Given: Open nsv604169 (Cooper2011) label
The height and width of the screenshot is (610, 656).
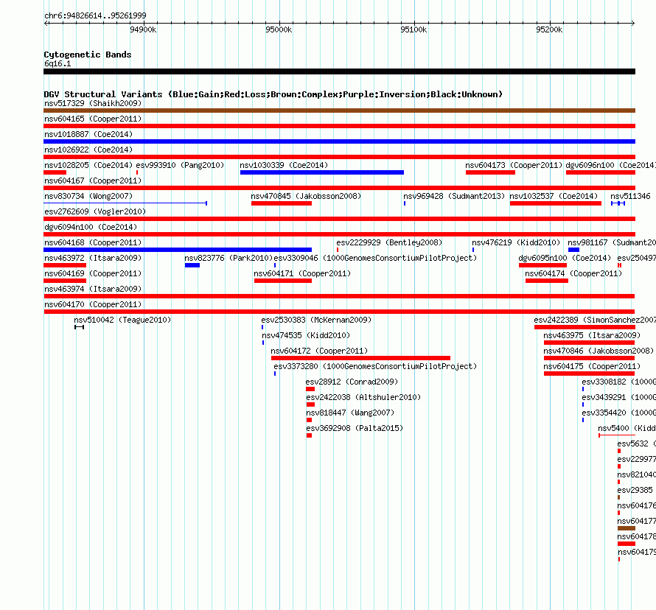Looking at the screenshot, I should pyautogui.click(x=93, y=273).
